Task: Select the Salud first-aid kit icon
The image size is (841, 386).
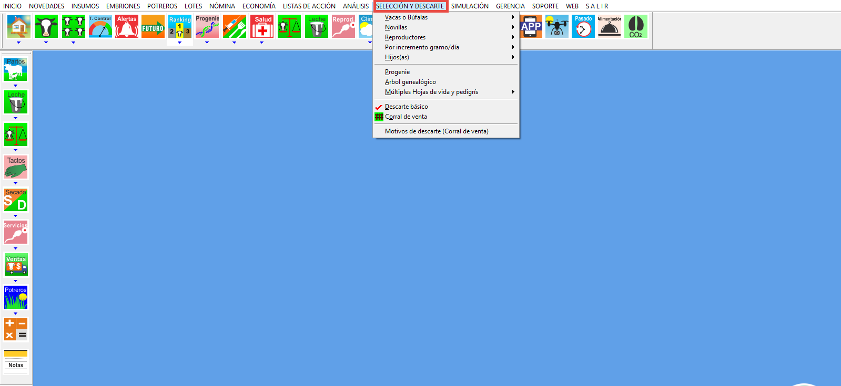Action: point(262,26)
